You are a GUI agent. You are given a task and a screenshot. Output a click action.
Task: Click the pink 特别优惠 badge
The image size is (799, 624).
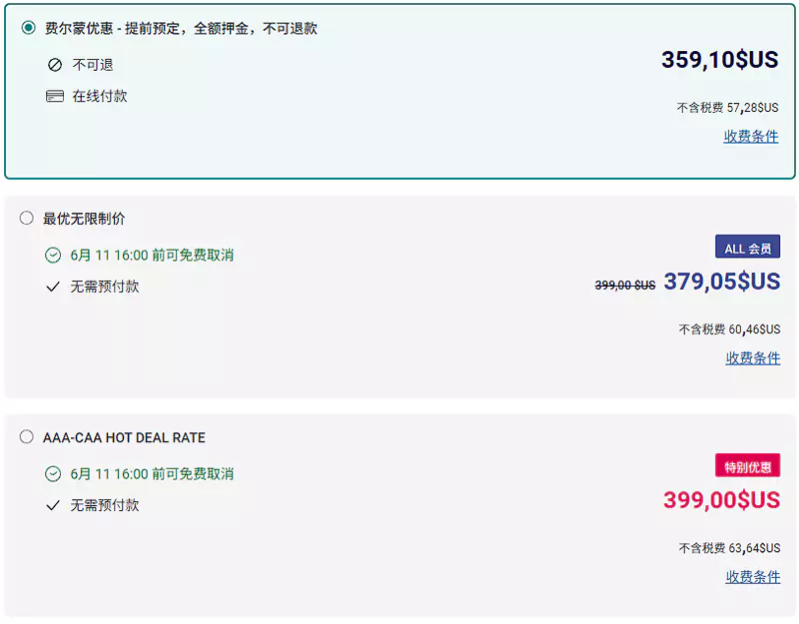pyautogui.click(x=746, y=465)
